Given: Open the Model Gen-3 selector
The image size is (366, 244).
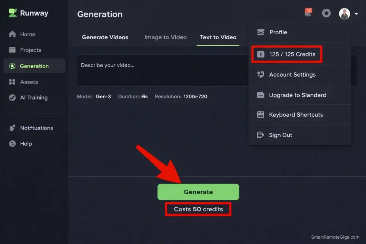Looking at the screenshot, I should click(x=103, y=96).
